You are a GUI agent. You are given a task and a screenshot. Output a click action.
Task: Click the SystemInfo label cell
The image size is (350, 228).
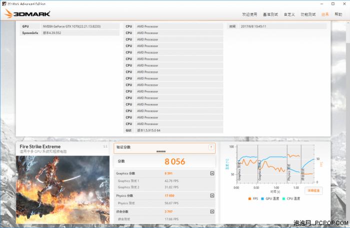click(x=29, y=33)
